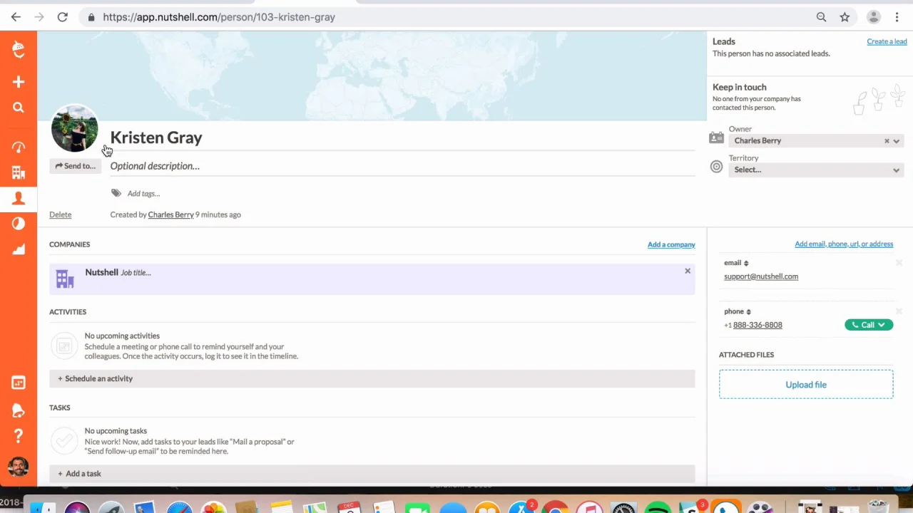
Task: Bookmark this page with the star icon
Action: (845, 17)
